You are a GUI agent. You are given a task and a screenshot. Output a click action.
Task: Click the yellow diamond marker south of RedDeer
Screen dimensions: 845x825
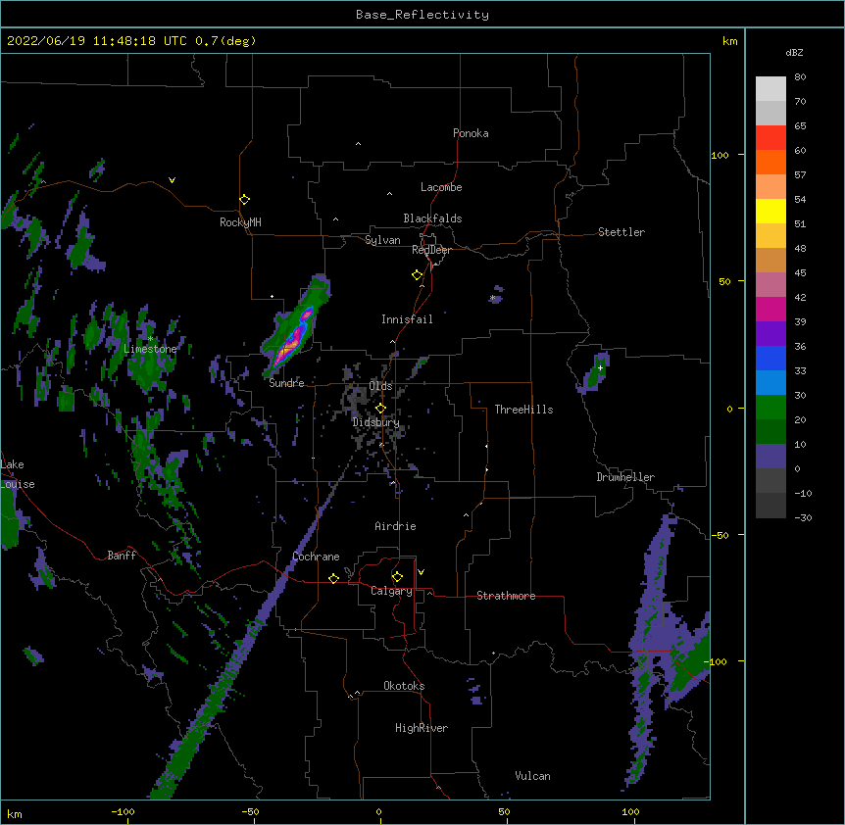[417, 275]
